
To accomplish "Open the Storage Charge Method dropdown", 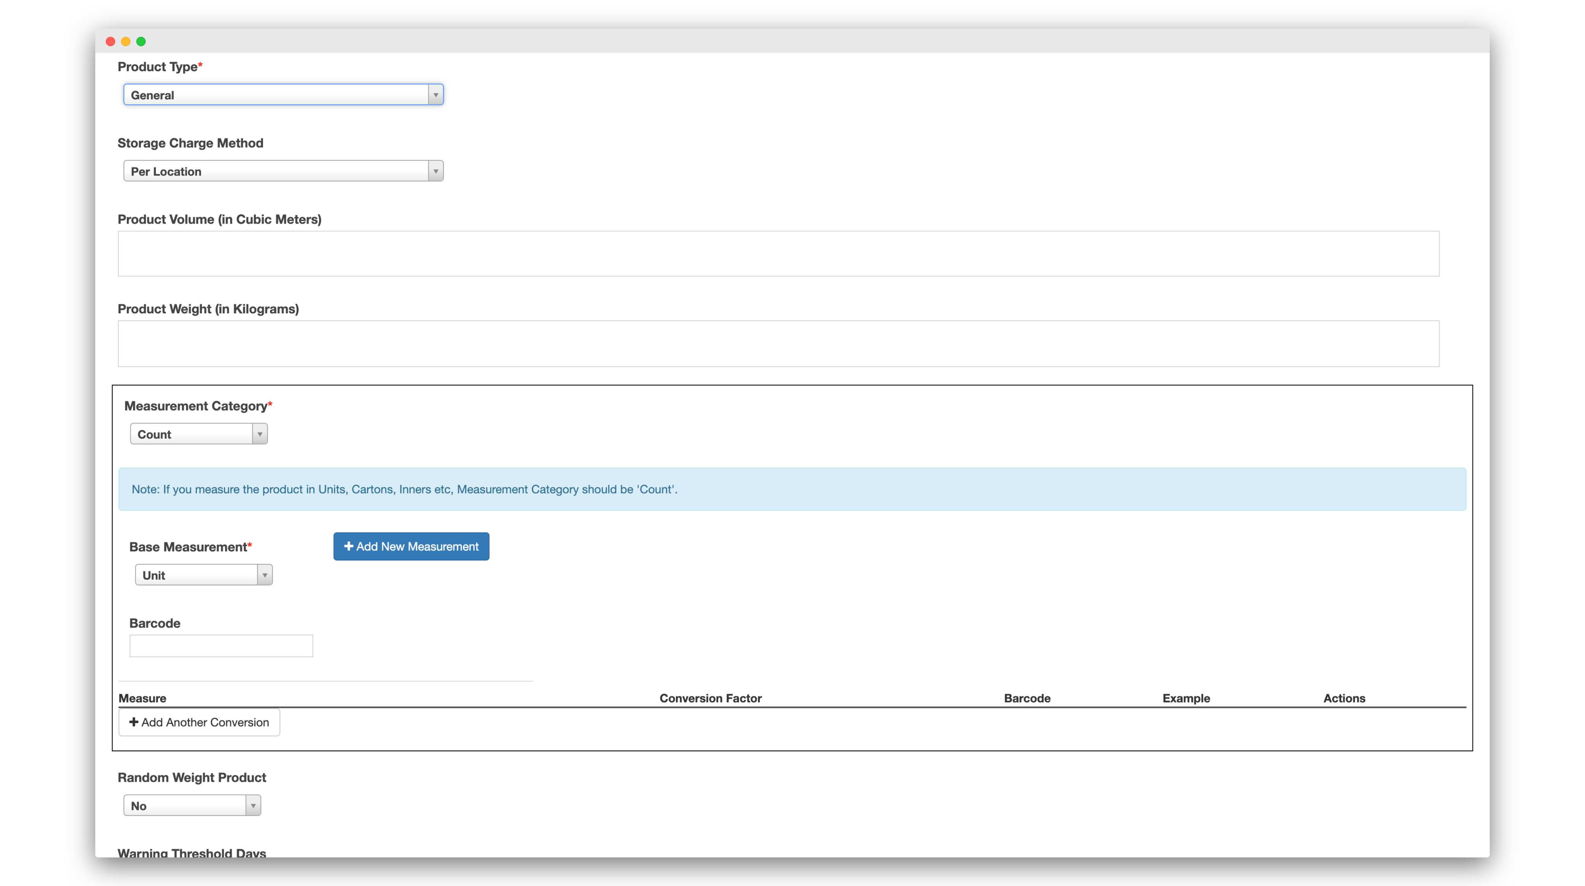I will [x=277, y=171].
